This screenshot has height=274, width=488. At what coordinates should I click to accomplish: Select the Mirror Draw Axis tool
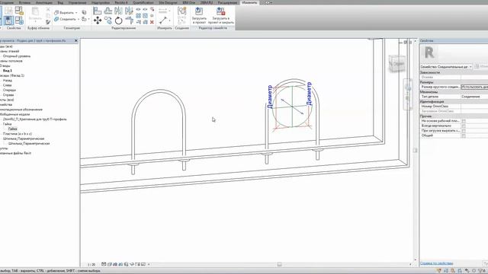[x=129, y=11]
